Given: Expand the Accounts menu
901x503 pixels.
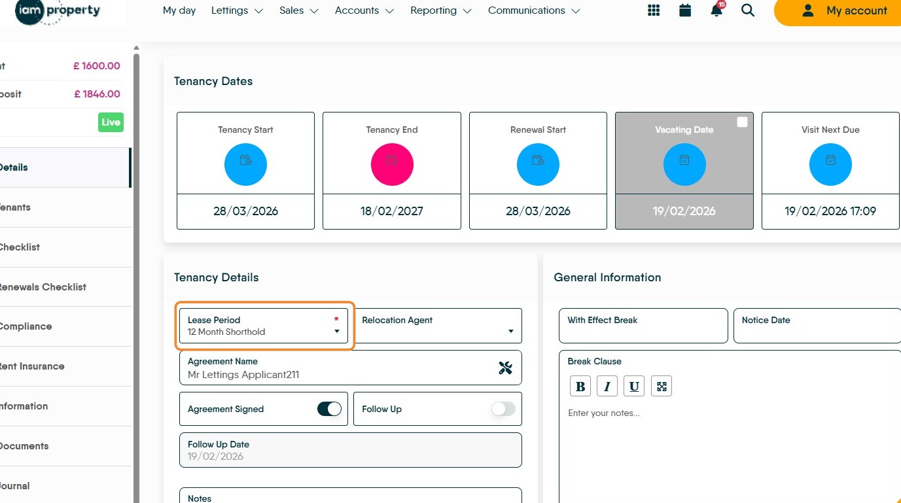Looking at the screenshot, I should pyautogui.click(x=364, y=10).
